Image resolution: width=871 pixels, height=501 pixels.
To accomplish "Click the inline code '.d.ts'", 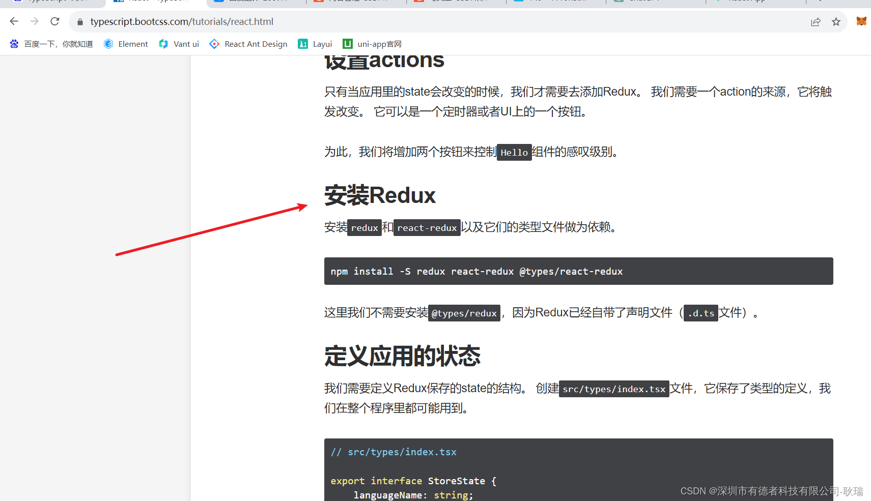I will point(701,313).
